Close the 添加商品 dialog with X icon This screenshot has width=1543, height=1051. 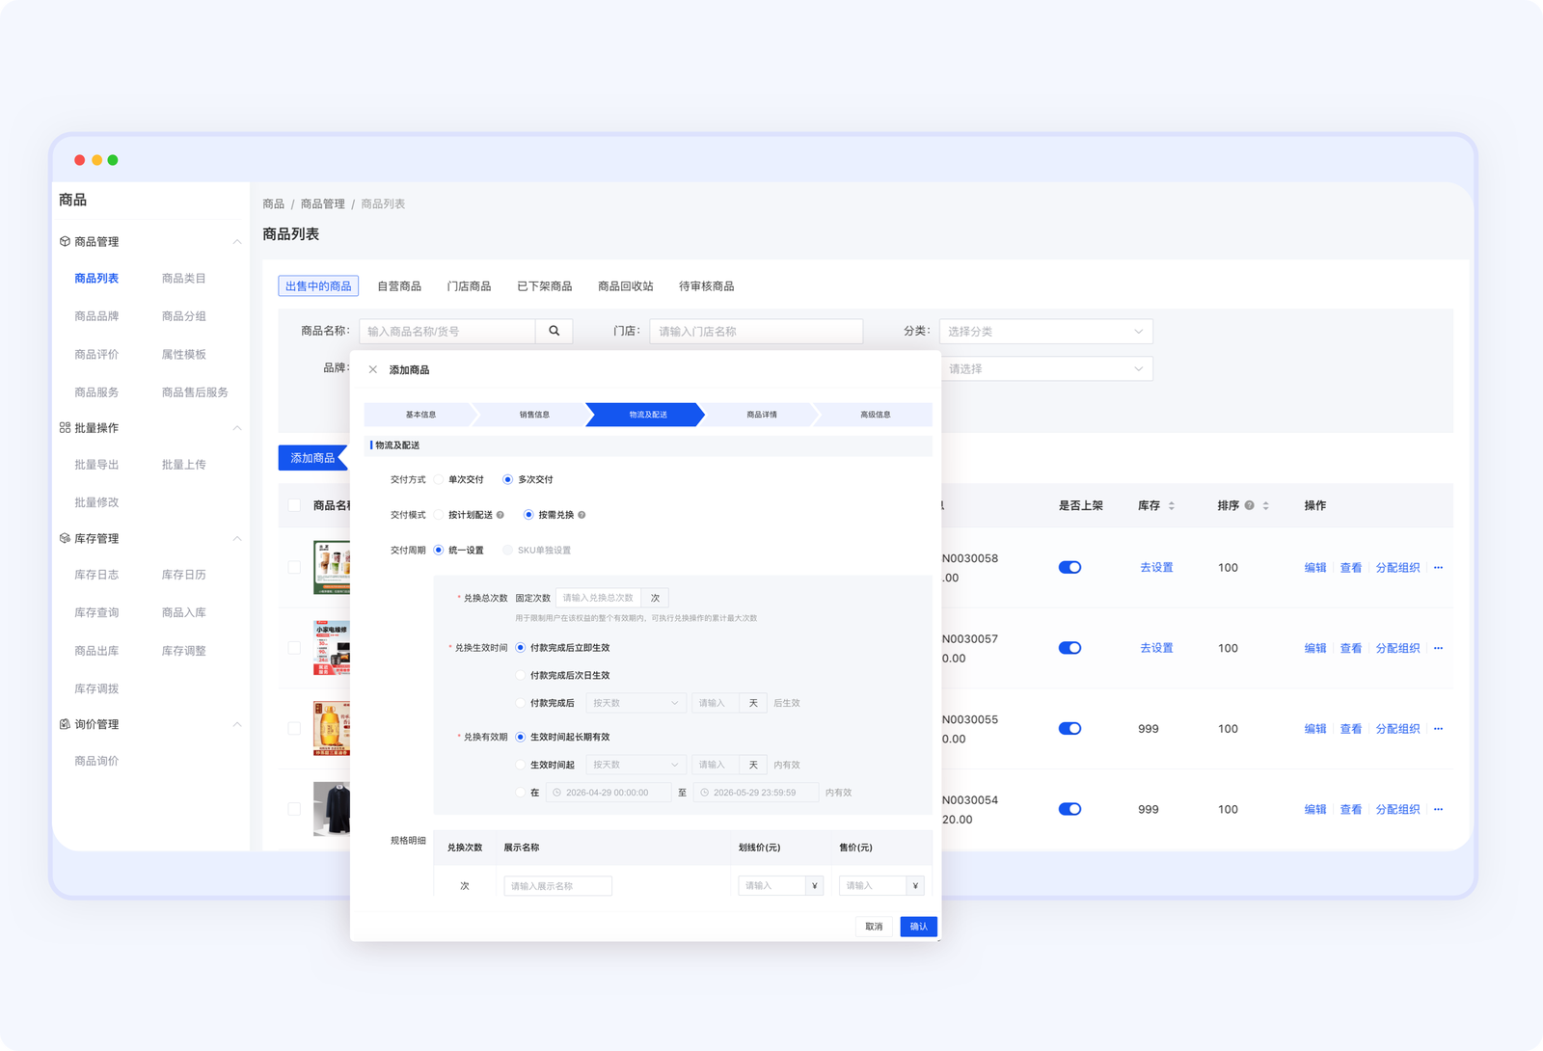tap(373, 369)
